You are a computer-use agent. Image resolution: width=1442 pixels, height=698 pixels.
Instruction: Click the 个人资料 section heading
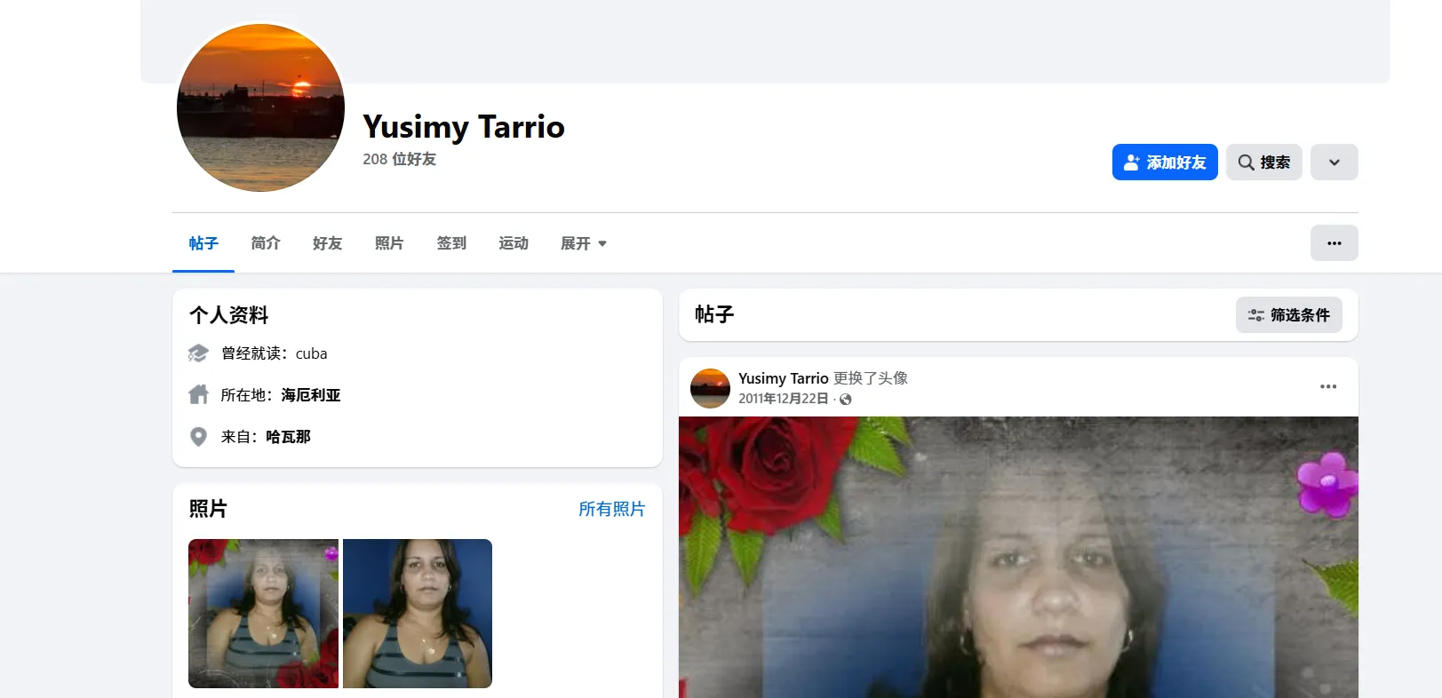point(229,315)
